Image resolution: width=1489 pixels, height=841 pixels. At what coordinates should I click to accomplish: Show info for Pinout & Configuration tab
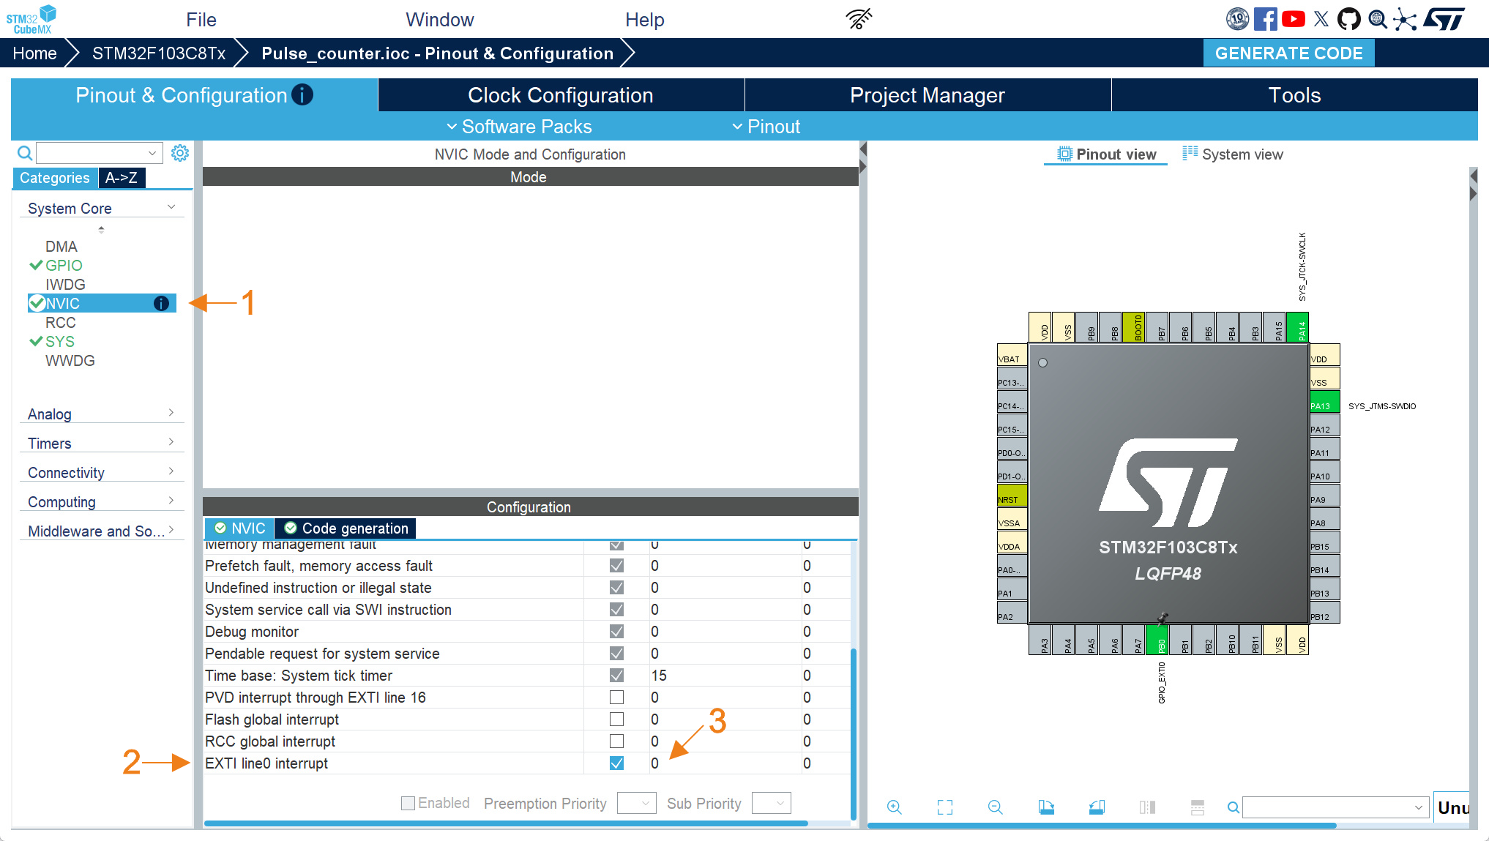[x=302, y=94]
